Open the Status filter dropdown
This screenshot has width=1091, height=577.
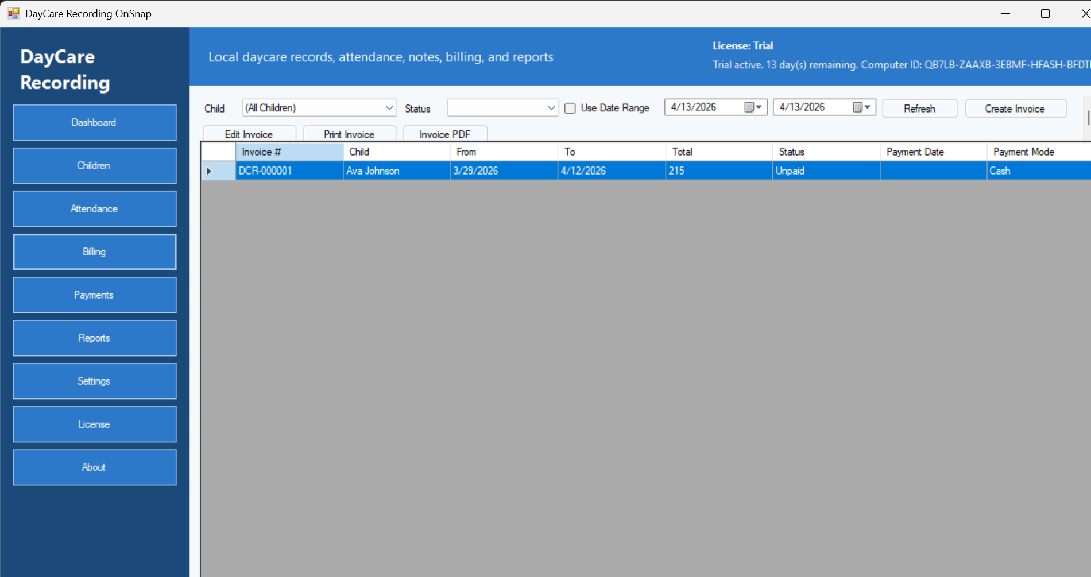[551, 108]
